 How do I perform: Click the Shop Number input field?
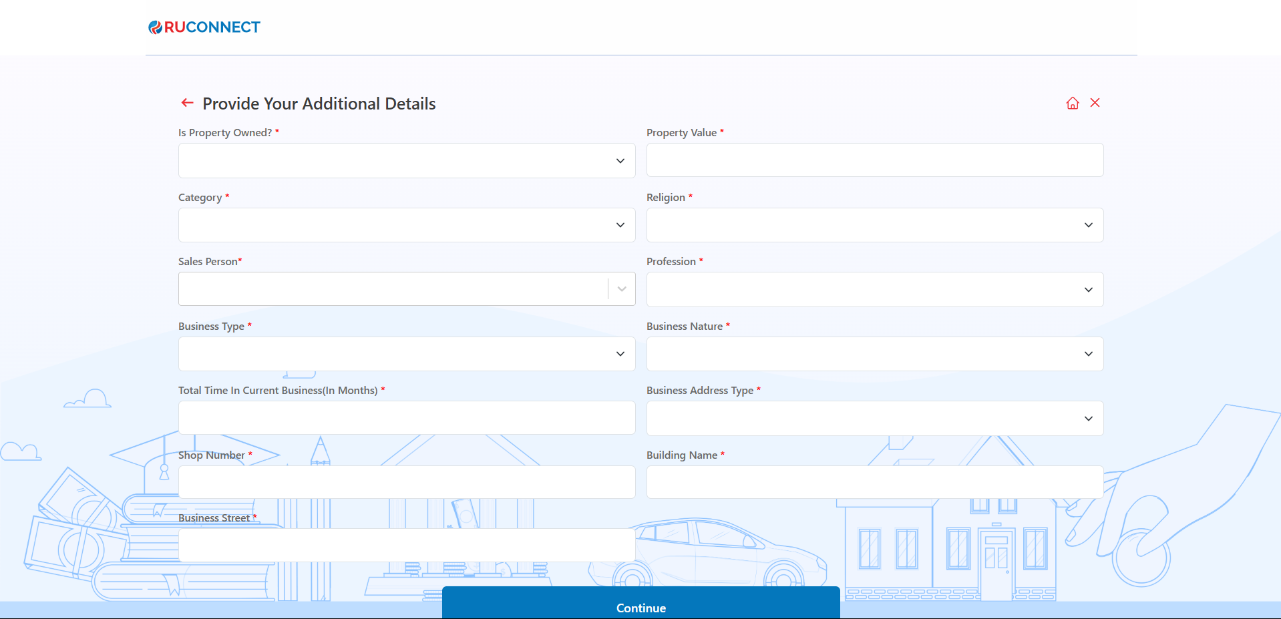pos(406,482)
